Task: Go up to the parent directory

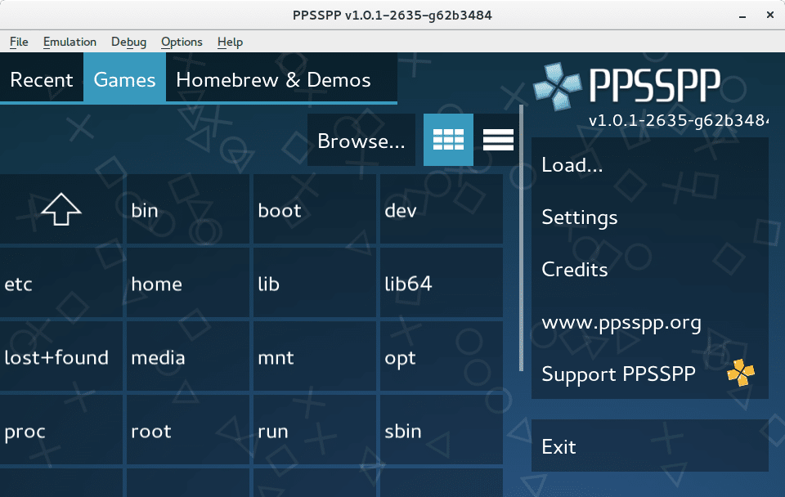Action: point(61,209)
